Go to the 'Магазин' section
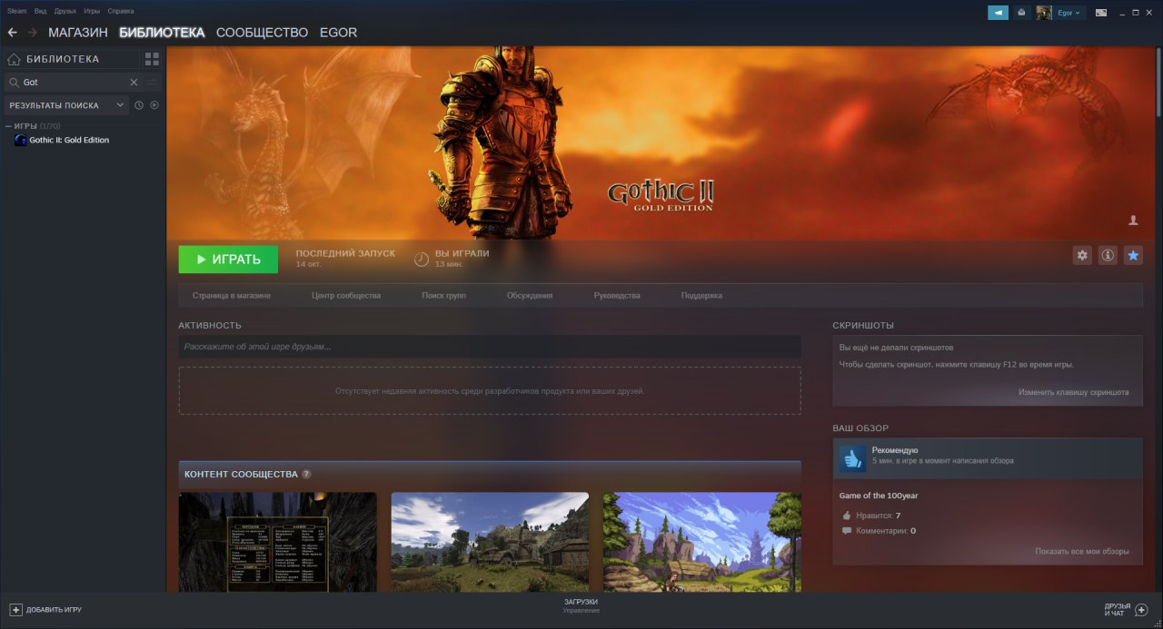This screenshot has width=1163, height=629. tap(78, 33)
